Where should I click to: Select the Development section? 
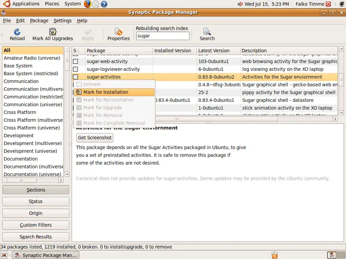point(33,136)
